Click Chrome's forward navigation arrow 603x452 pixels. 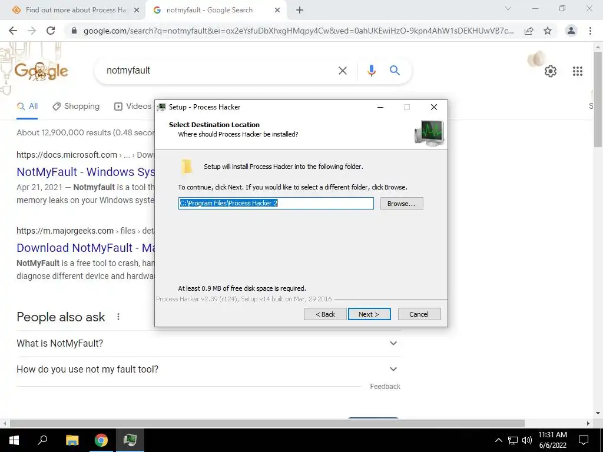point(32,31)
